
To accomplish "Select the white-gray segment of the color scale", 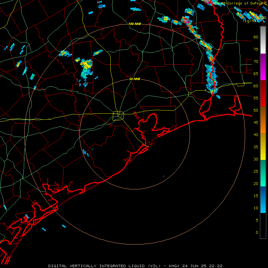I will (263, 40).
